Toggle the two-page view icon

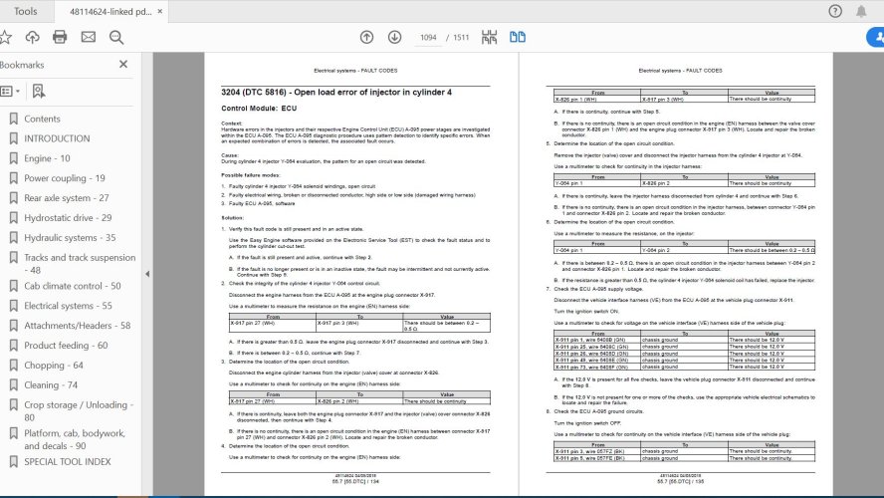click(x=518, y=37)
